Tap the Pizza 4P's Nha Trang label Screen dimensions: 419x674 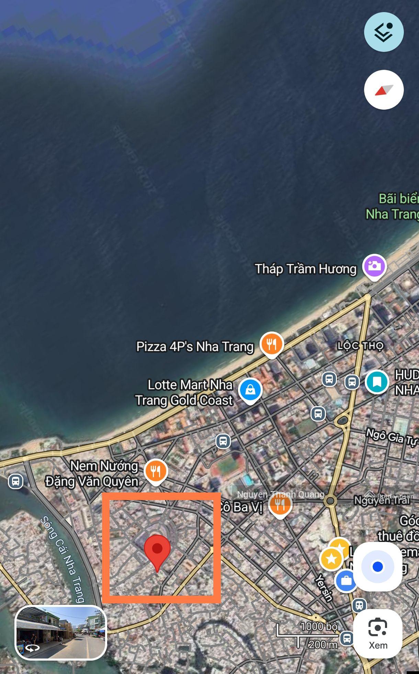click(x=195, y=347)
